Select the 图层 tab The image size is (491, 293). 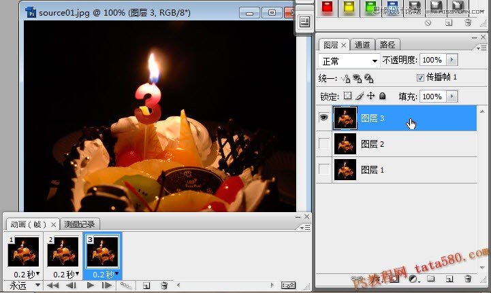tap(331, 46)
